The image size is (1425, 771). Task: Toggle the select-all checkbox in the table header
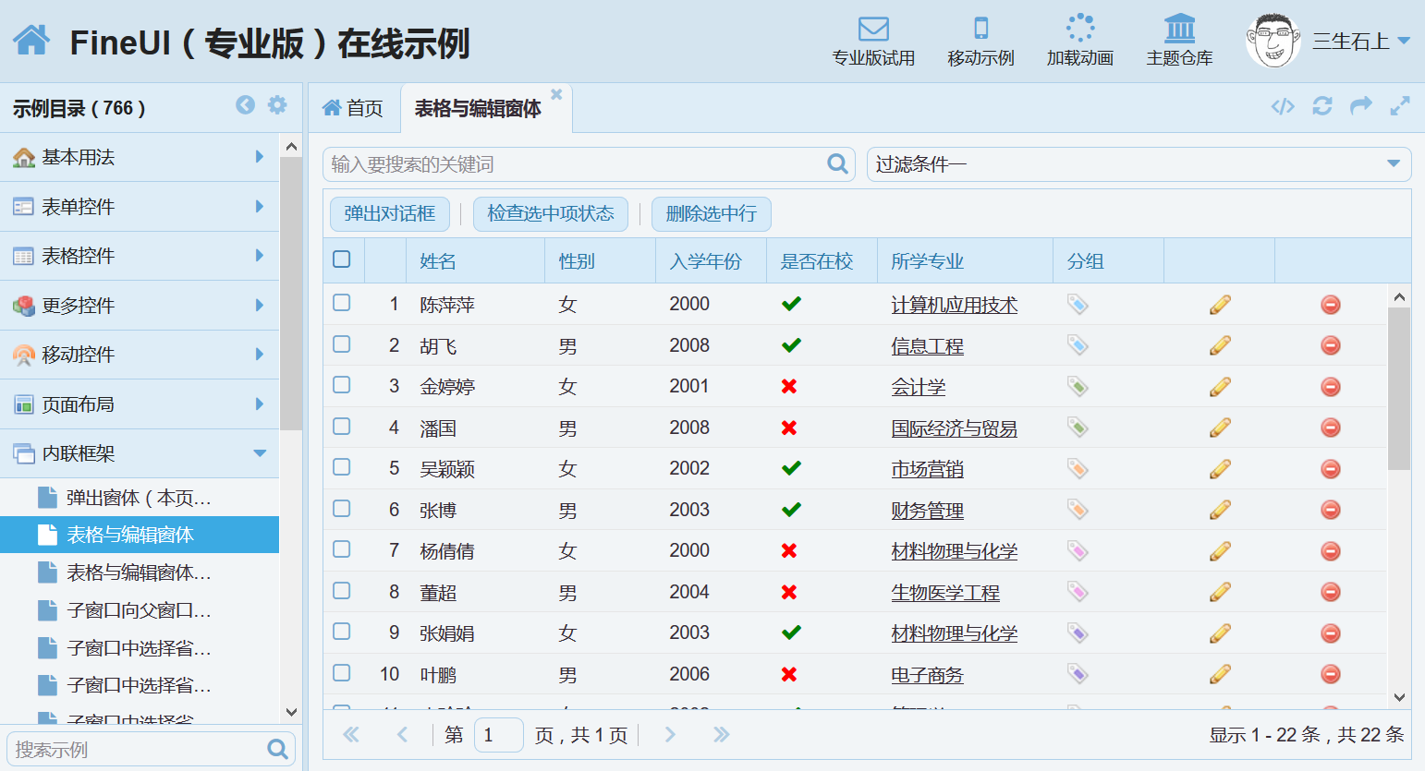click(x=342, y=259)
